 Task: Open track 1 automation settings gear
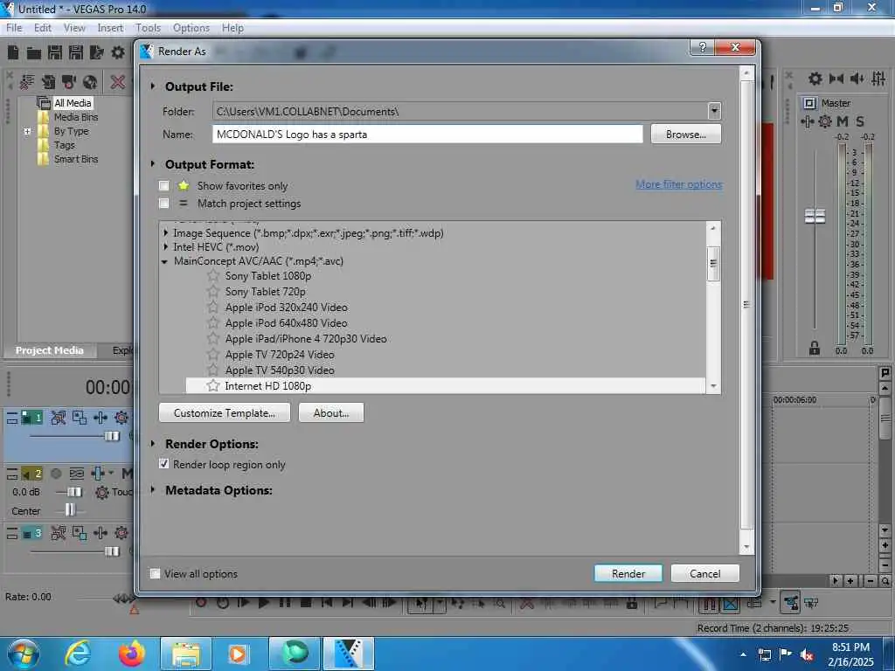121,418
